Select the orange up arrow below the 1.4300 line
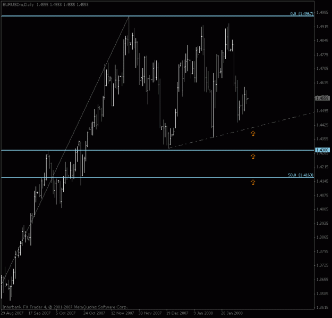The width and height of the screenshot is (332, 318). (x=253, y=156)
